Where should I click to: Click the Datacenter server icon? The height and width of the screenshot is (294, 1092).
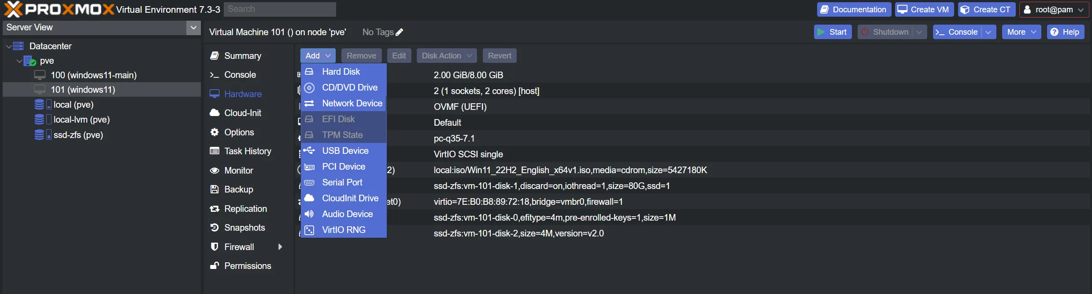[x=19, y=46]
